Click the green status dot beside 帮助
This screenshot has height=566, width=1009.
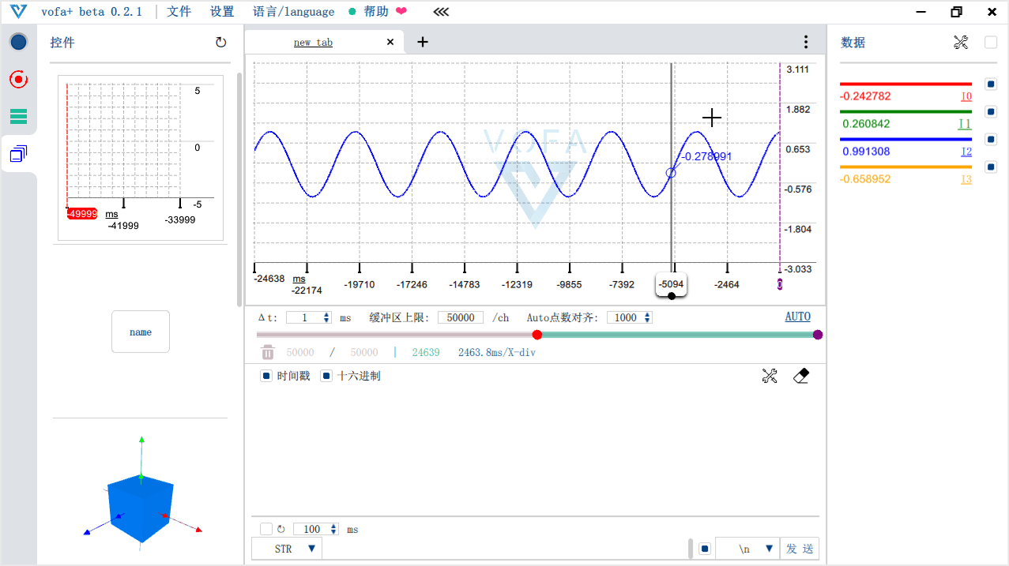point(352,12)
